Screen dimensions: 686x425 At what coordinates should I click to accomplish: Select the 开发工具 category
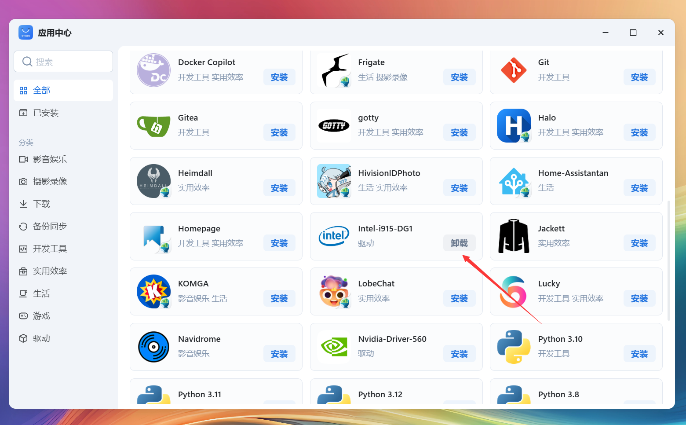pyautogui.click(x=63, y=249)
